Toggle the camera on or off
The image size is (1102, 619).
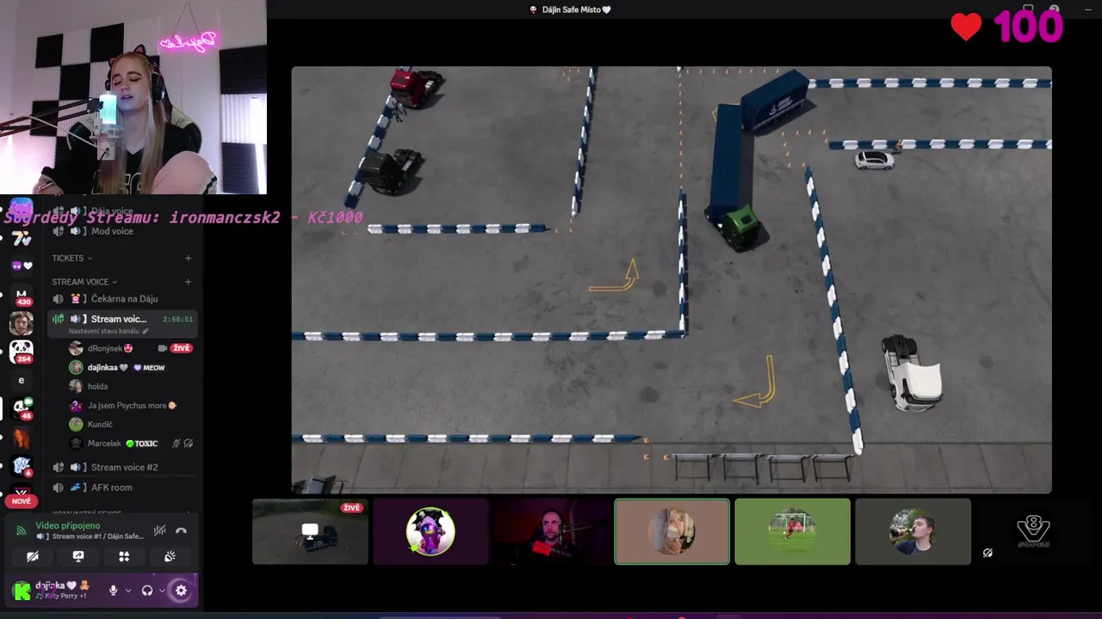(x=33, y=556)
